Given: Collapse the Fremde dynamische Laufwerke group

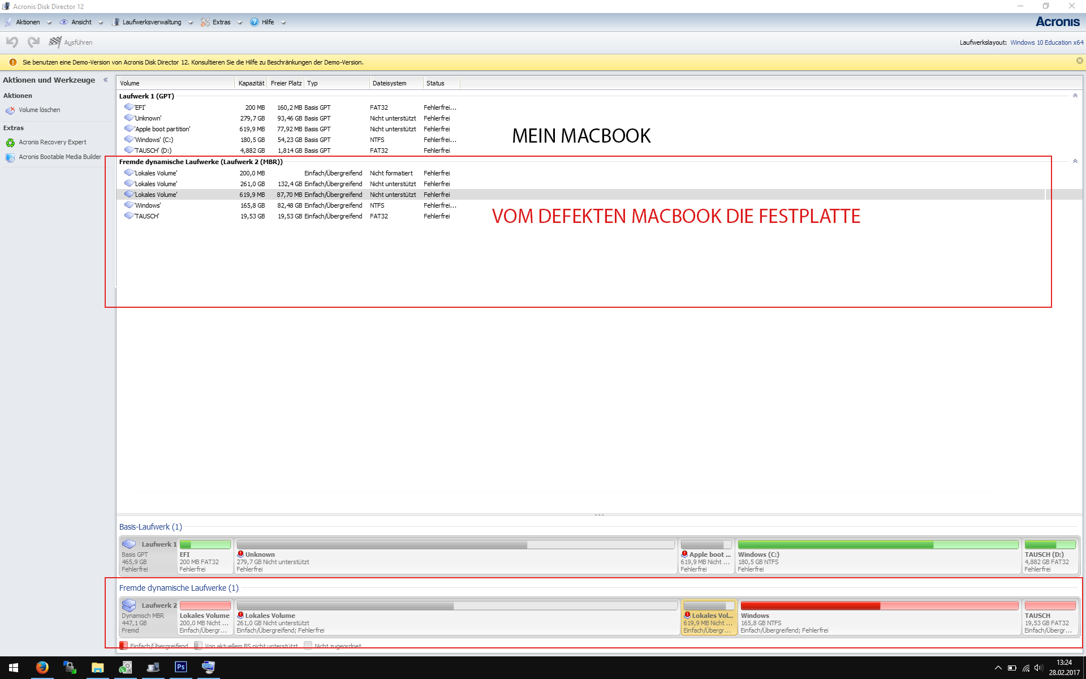Looking at the screenshot, I should [1075, 161].
